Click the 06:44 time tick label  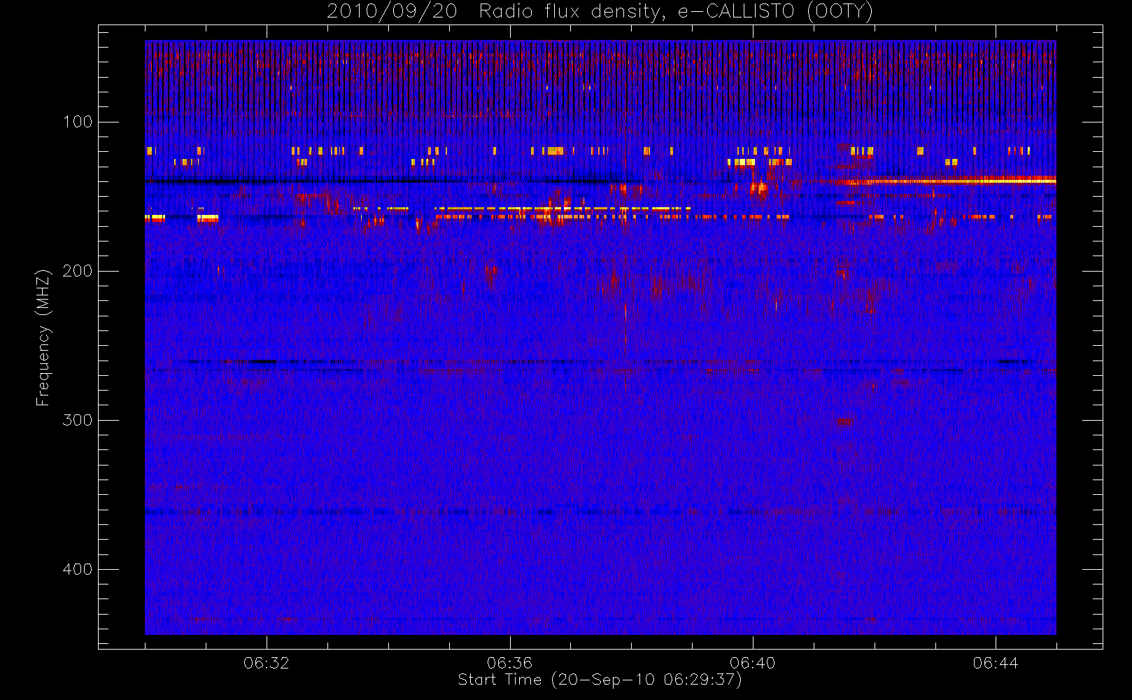[996, 663]
